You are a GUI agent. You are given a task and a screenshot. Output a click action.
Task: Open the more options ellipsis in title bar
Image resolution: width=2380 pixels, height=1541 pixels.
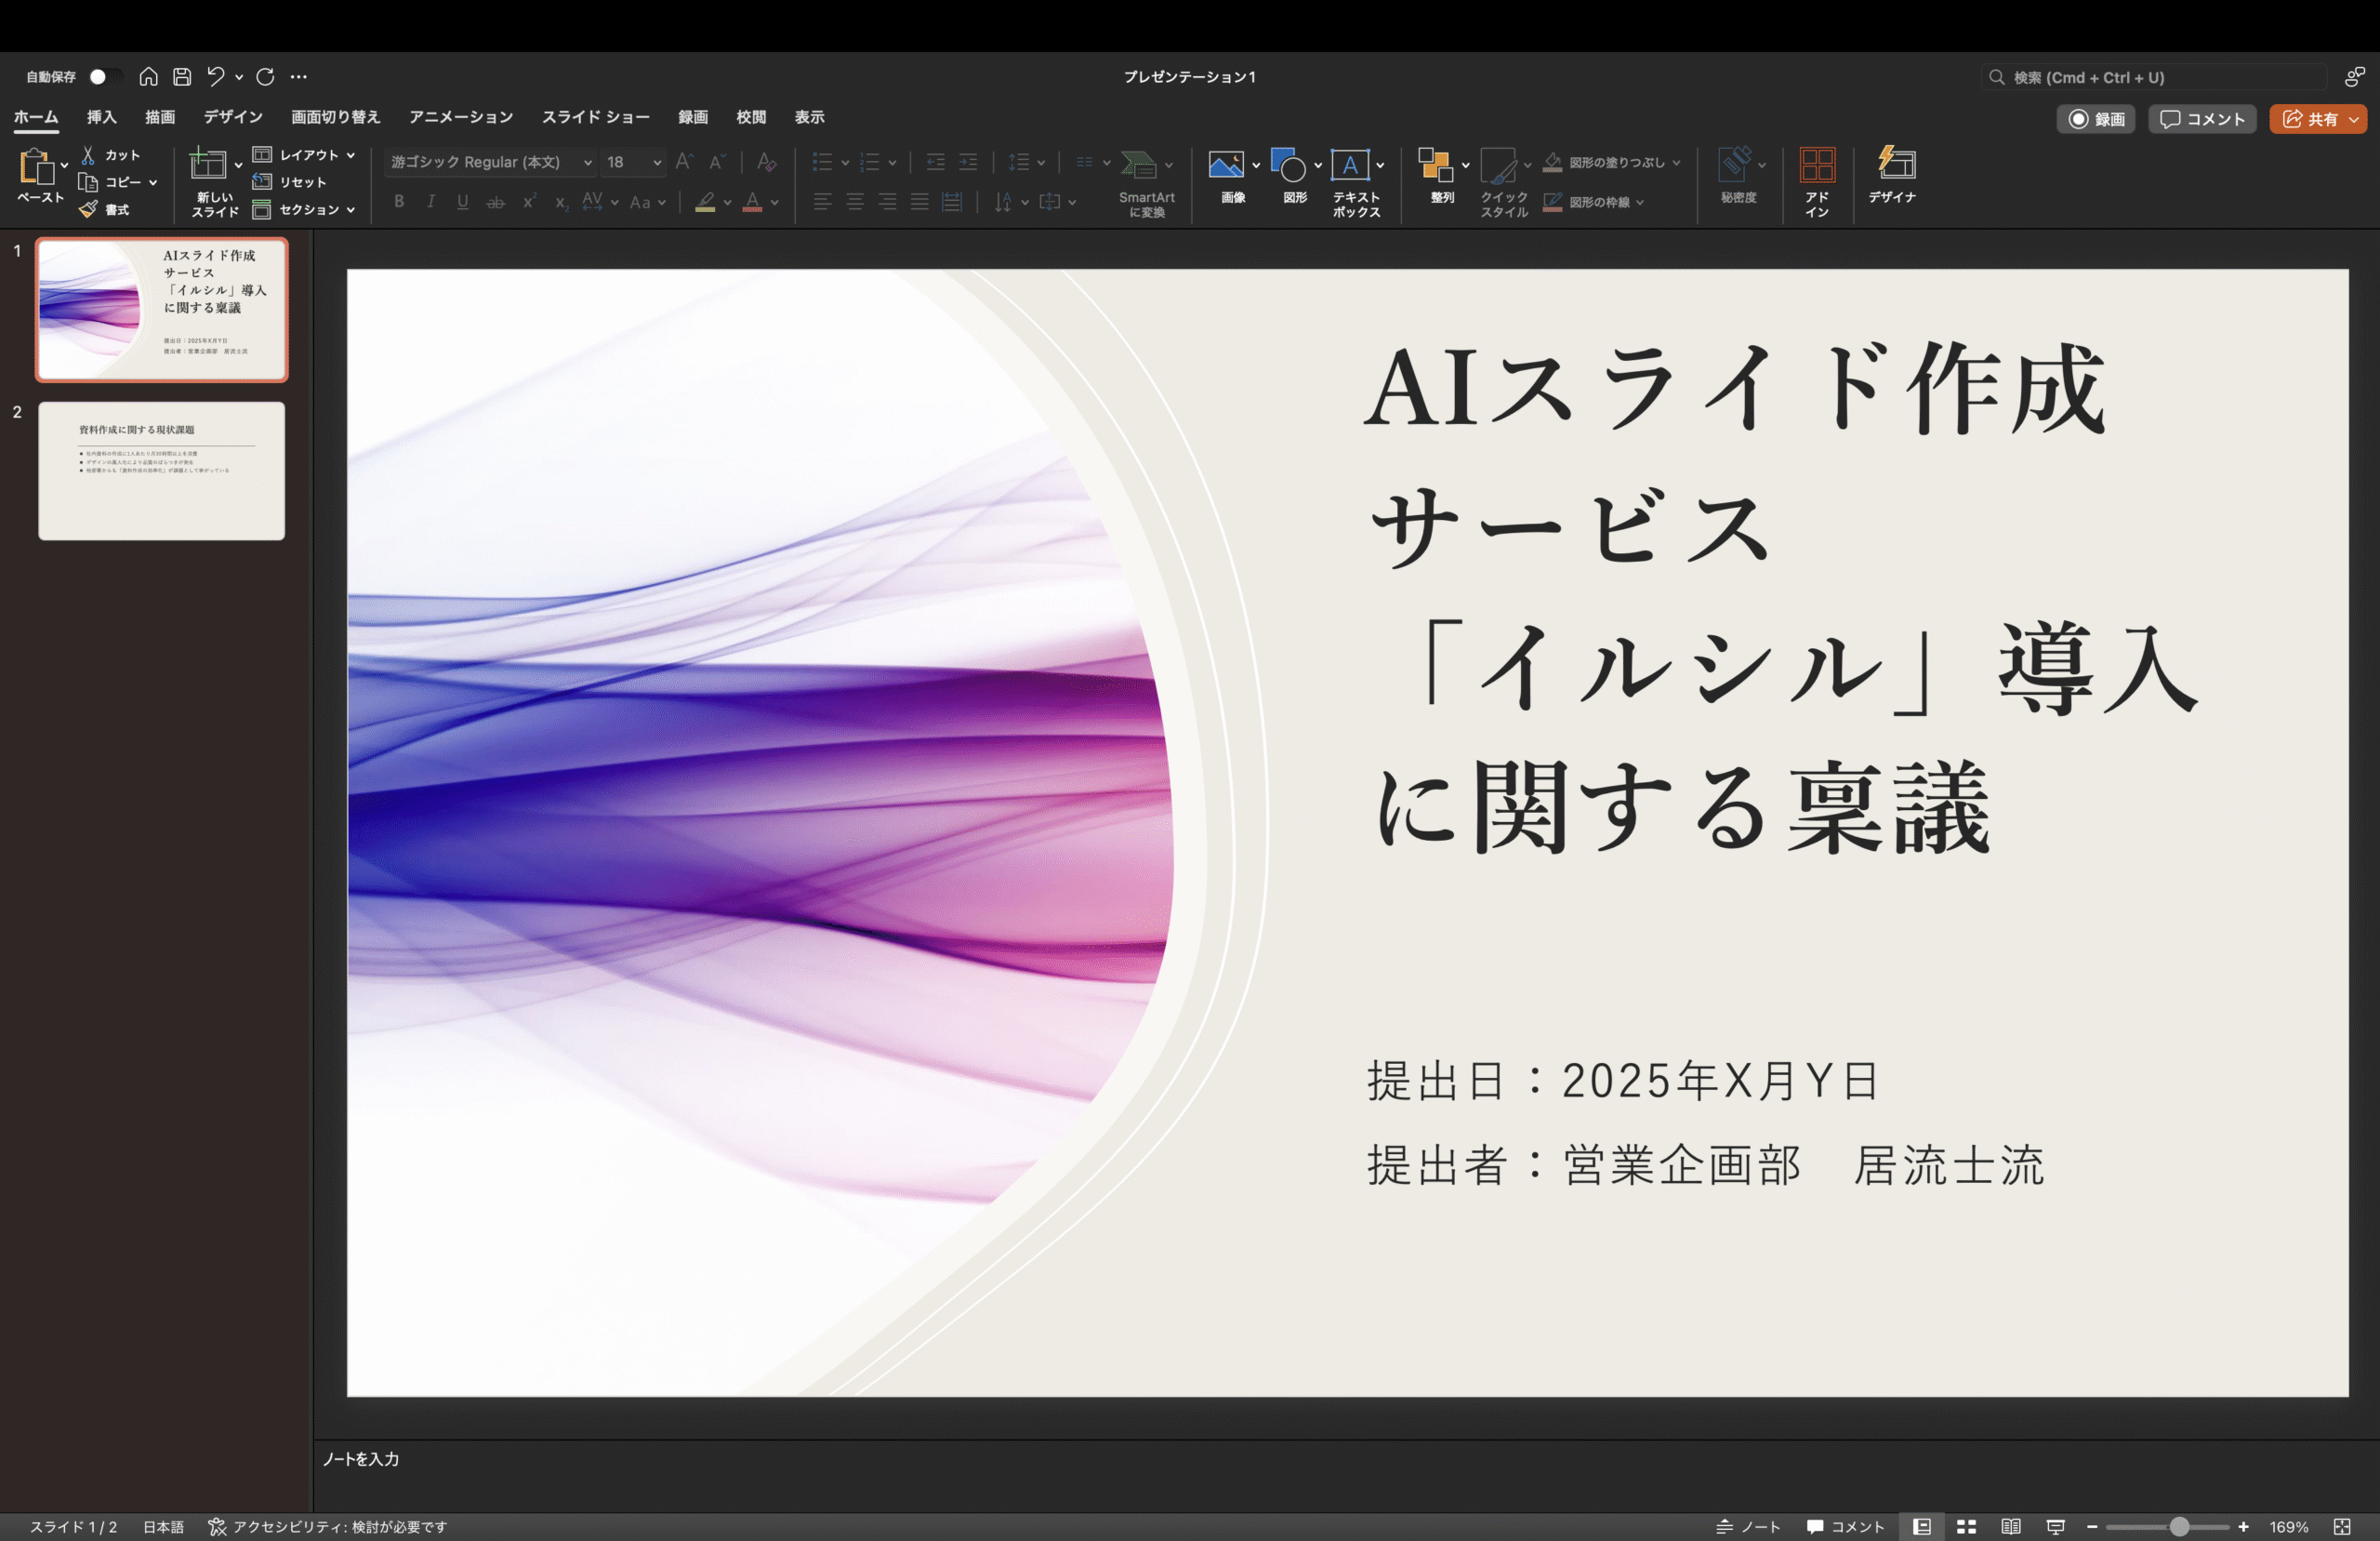(x=299, y=76)
